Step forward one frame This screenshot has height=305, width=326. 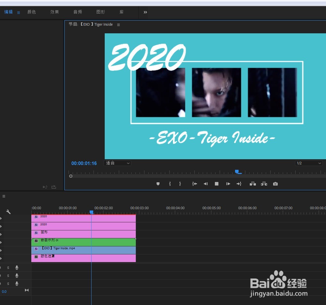pos(228,184)
